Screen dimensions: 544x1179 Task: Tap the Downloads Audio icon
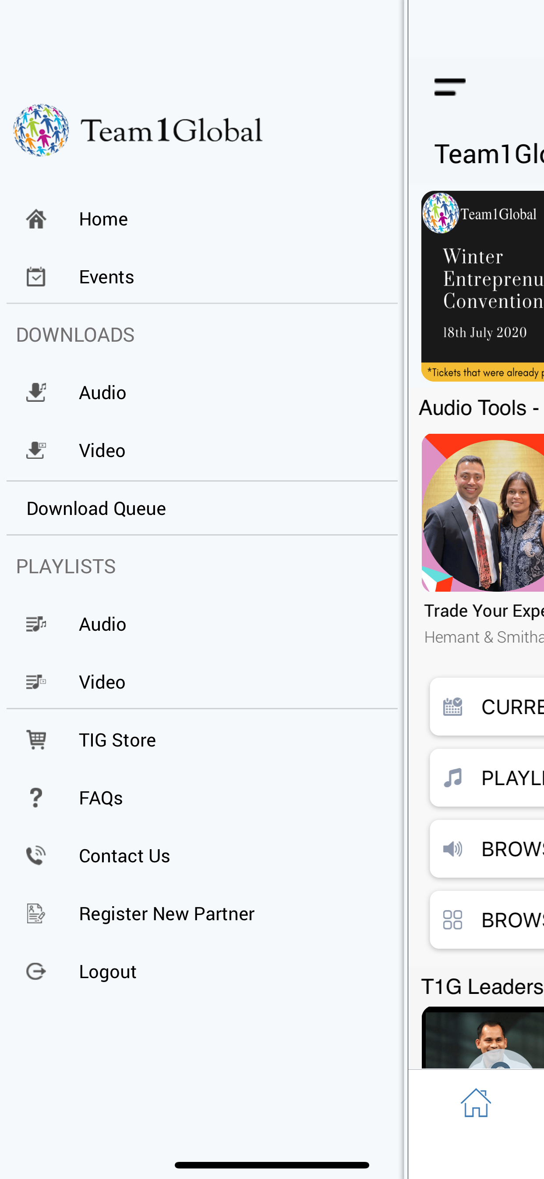(x=36, y=393)
